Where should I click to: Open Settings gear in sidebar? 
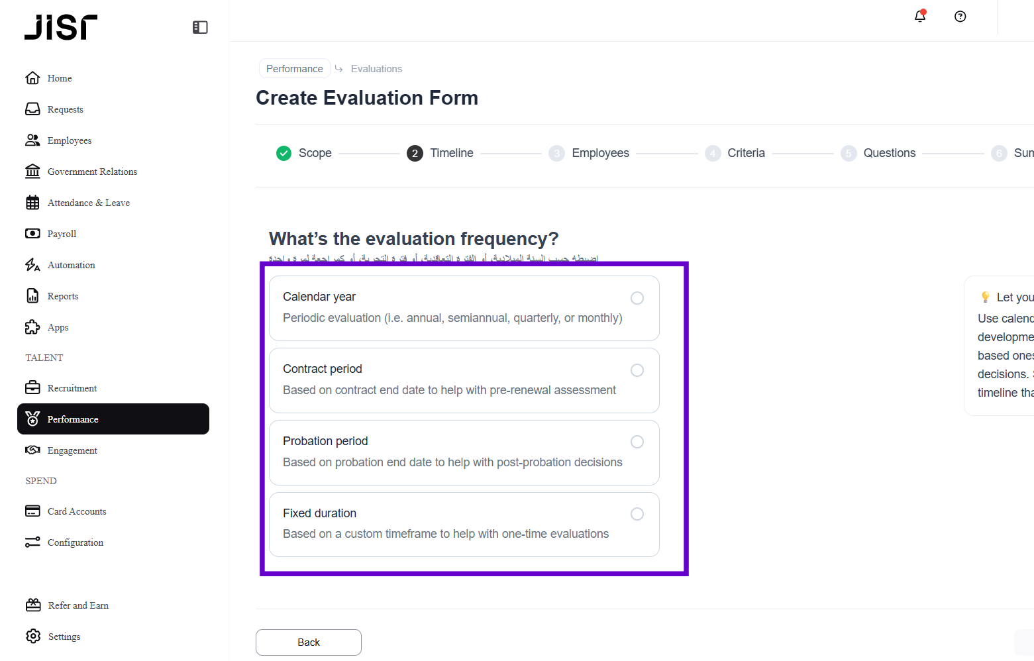coord(33,636)
